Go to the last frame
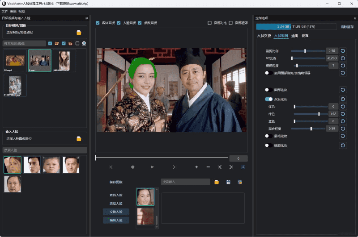The height and width of the screenshot is (237, 358). pyautogui.click(x=175, y=167)
